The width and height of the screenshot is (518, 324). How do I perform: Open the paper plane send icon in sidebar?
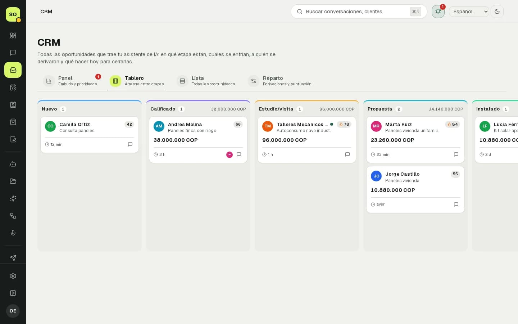(13, 258)
